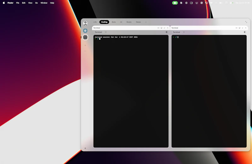Select the Coding space tab
Image resolution: width=252 pixels, height=164 pixels.
(x=104, y=22)
